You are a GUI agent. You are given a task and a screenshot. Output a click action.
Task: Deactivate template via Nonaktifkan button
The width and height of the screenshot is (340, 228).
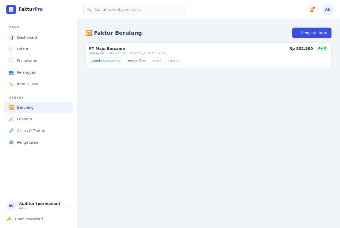point(137,61)
